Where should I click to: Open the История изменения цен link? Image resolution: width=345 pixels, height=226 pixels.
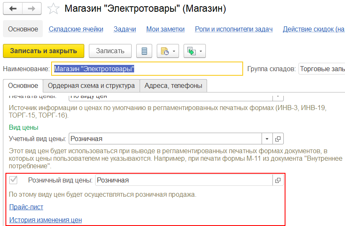coord(45,220)
